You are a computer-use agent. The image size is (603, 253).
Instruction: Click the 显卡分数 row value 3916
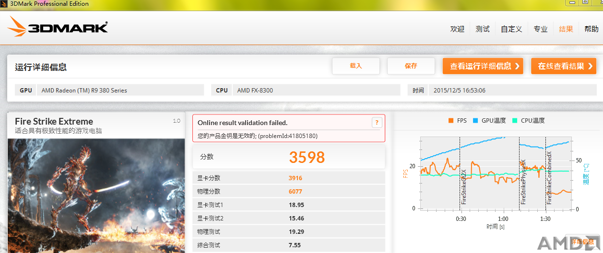click(x=296, y=178)
